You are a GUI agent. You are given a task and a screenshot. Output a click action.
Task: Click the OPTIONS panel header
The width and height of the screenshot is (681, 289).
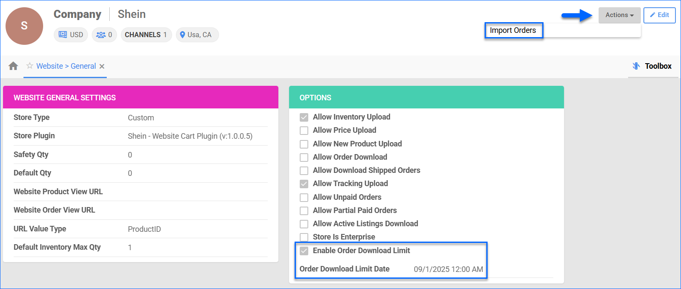click(426, 97)
